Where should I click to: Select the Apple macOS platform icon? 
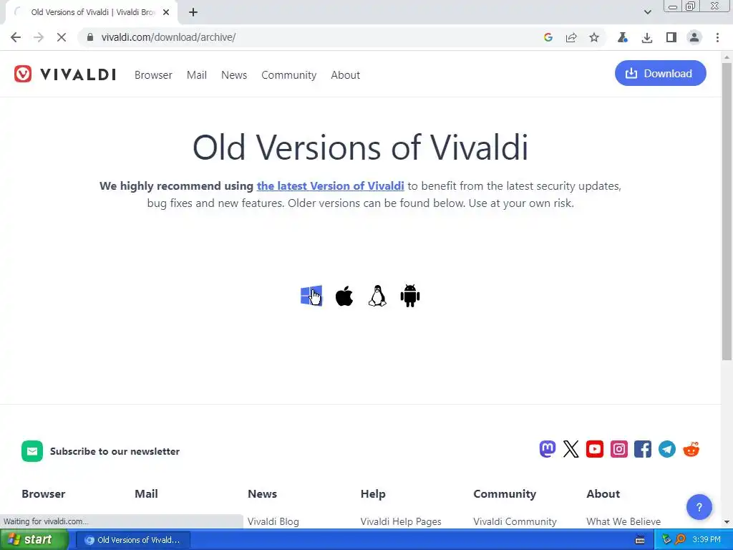click(344, 296)
